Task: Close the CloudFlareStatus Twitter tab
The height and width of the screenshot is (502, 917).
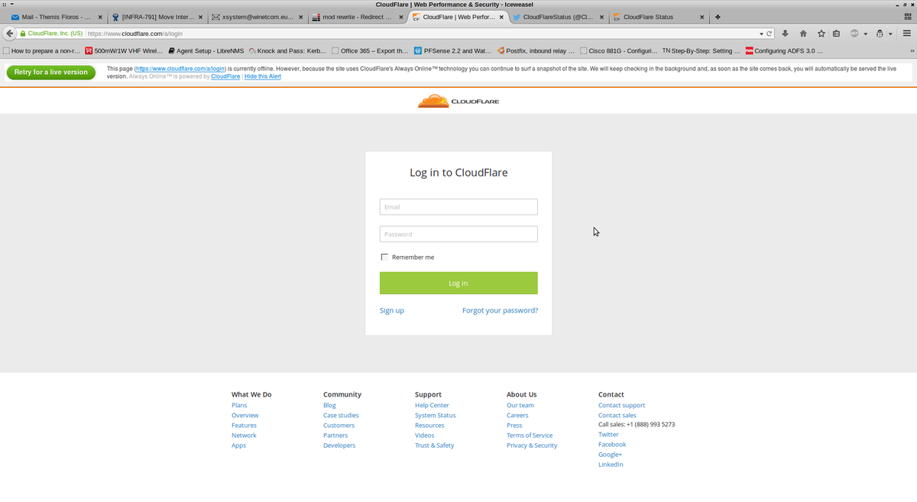Action: coord(601,17)
